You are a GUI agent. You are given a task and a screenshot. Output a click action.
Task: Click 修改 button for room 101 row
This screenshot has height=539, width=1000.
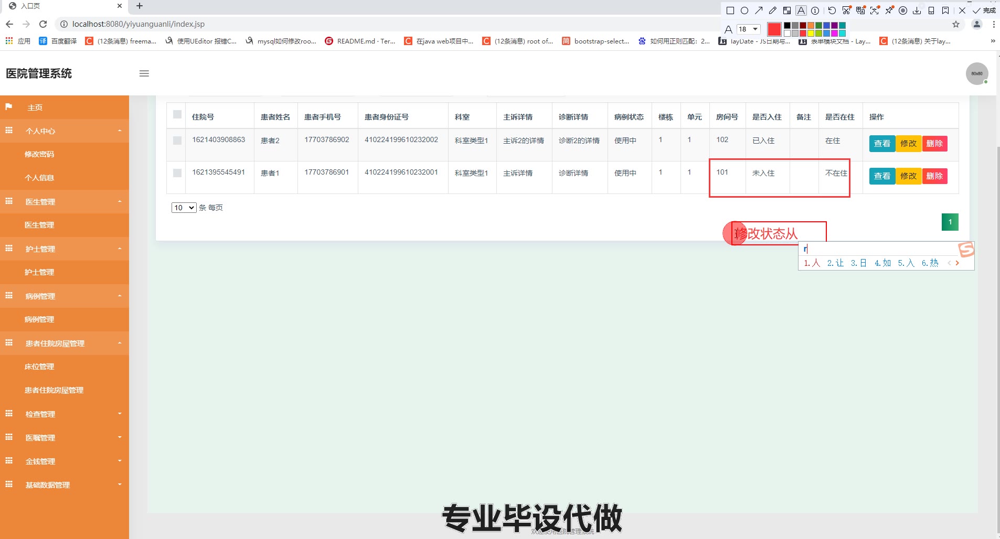[x=908, y=176]
